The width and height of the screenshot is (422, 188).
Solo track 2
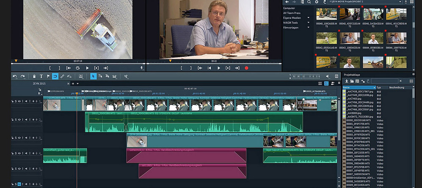(x=16, y=119)
